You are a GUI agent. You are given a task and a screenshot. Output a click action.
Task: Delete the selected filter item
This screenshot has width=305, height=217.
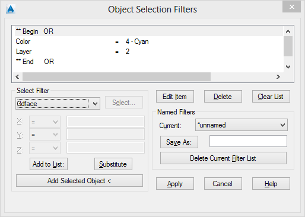223,97
